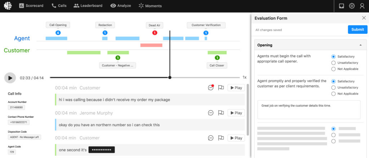Flag the first Customer transcript line
Image resolution: width=369 pixels, height=158 pixels.
pyautogui.click(x=221, y=88)
